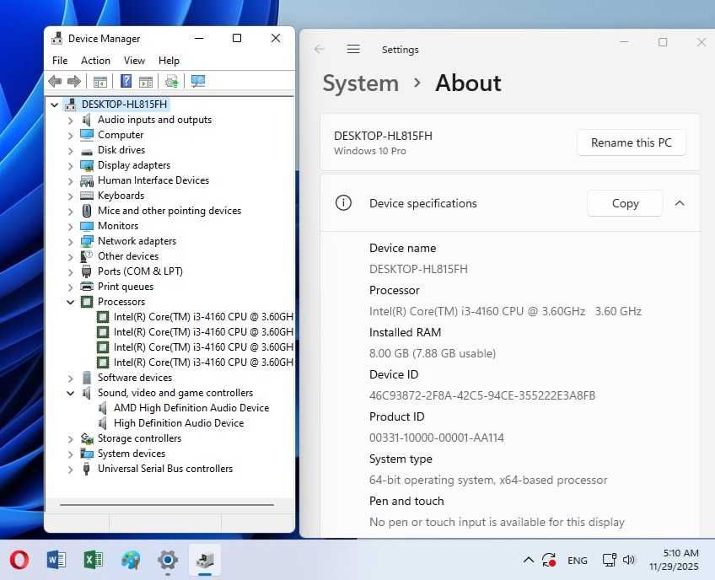Expand the Display adapters node

click(71, 165)
